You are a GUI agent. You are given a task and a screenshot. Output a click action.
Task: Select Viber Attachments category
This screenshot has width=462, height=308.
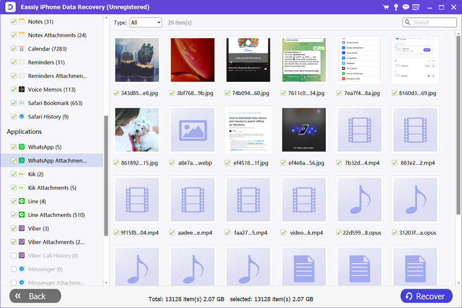click(x=52, y=242)
